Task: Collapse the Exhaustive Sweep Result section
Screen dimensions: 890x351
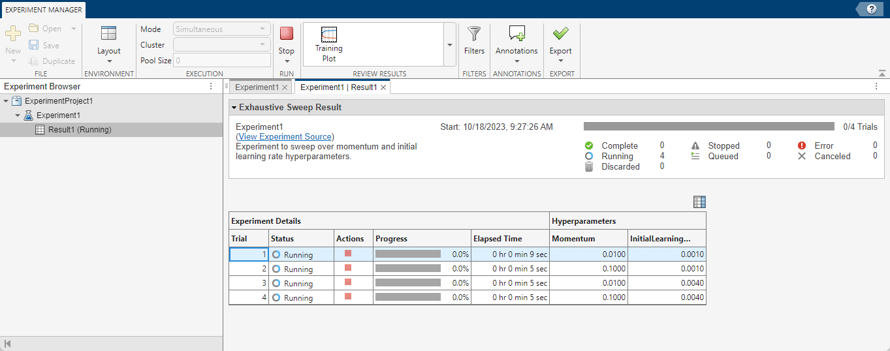Action: pyautogui.click(x=234, y=108)
